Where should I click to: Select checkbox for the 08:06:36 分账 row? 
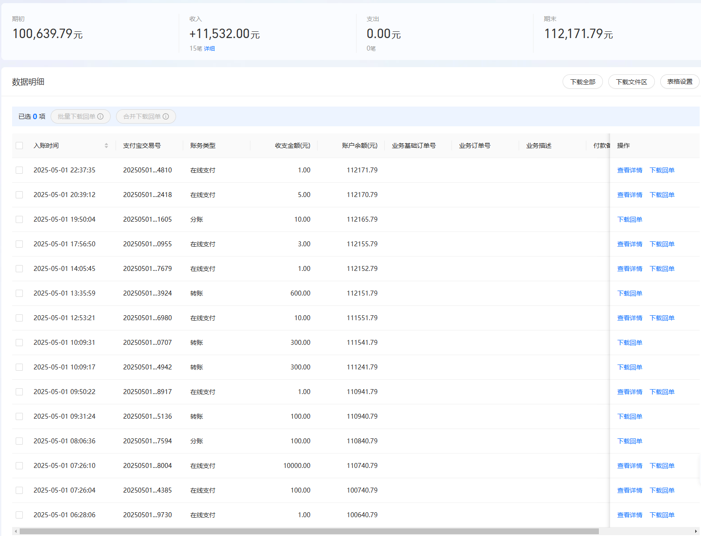click(x=19, y=441)
